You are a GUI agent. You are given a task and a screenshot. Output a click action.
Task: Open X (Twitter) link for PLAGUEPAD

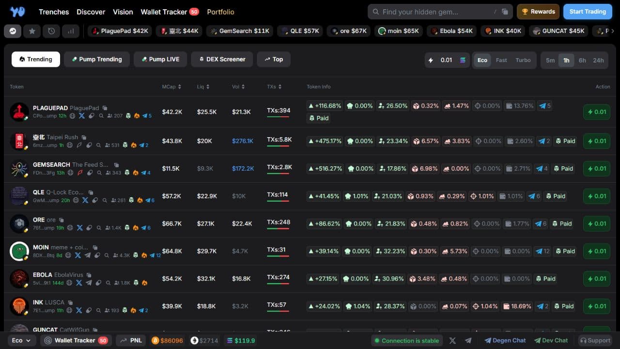tap(81, 116)
